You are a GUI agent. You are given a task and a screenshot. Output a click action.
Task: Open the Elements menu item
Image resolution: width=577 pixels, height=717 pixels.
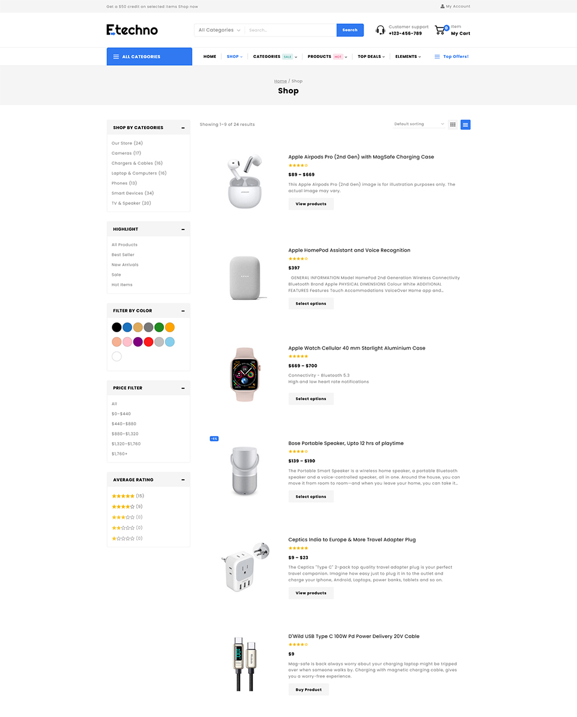[408, 57]
